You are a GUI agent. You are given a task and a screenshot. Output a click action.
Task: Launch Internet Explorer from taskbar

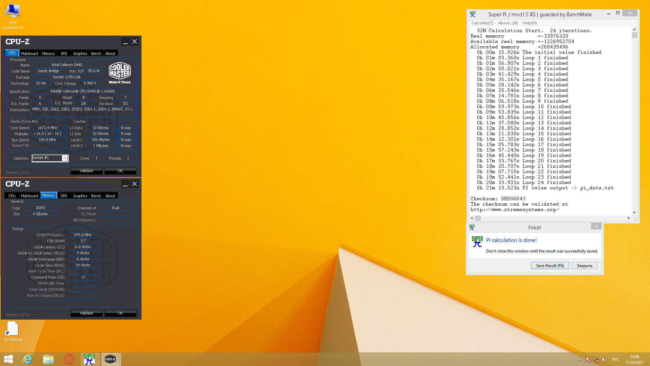(x=27, y=359)
